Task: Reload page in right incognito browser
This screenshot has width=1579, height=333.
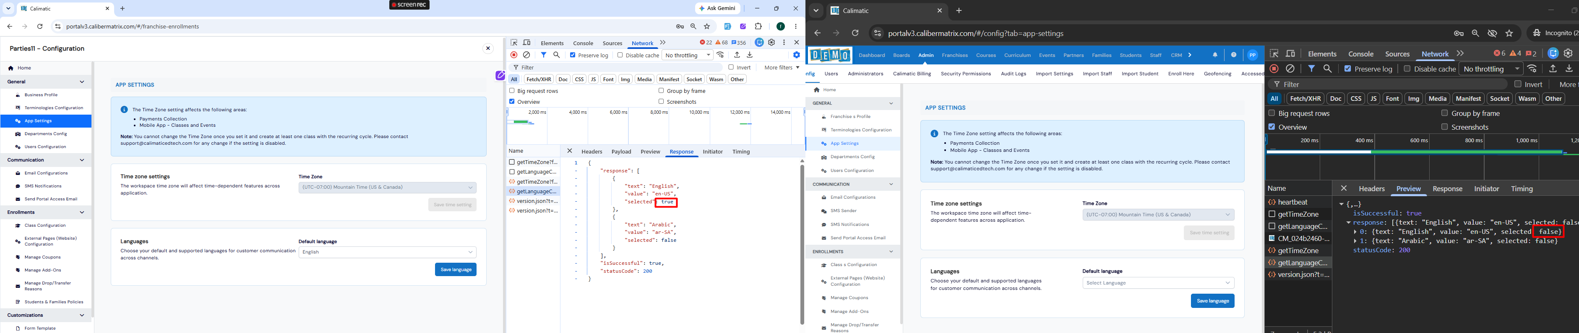Action: (855, 33)
